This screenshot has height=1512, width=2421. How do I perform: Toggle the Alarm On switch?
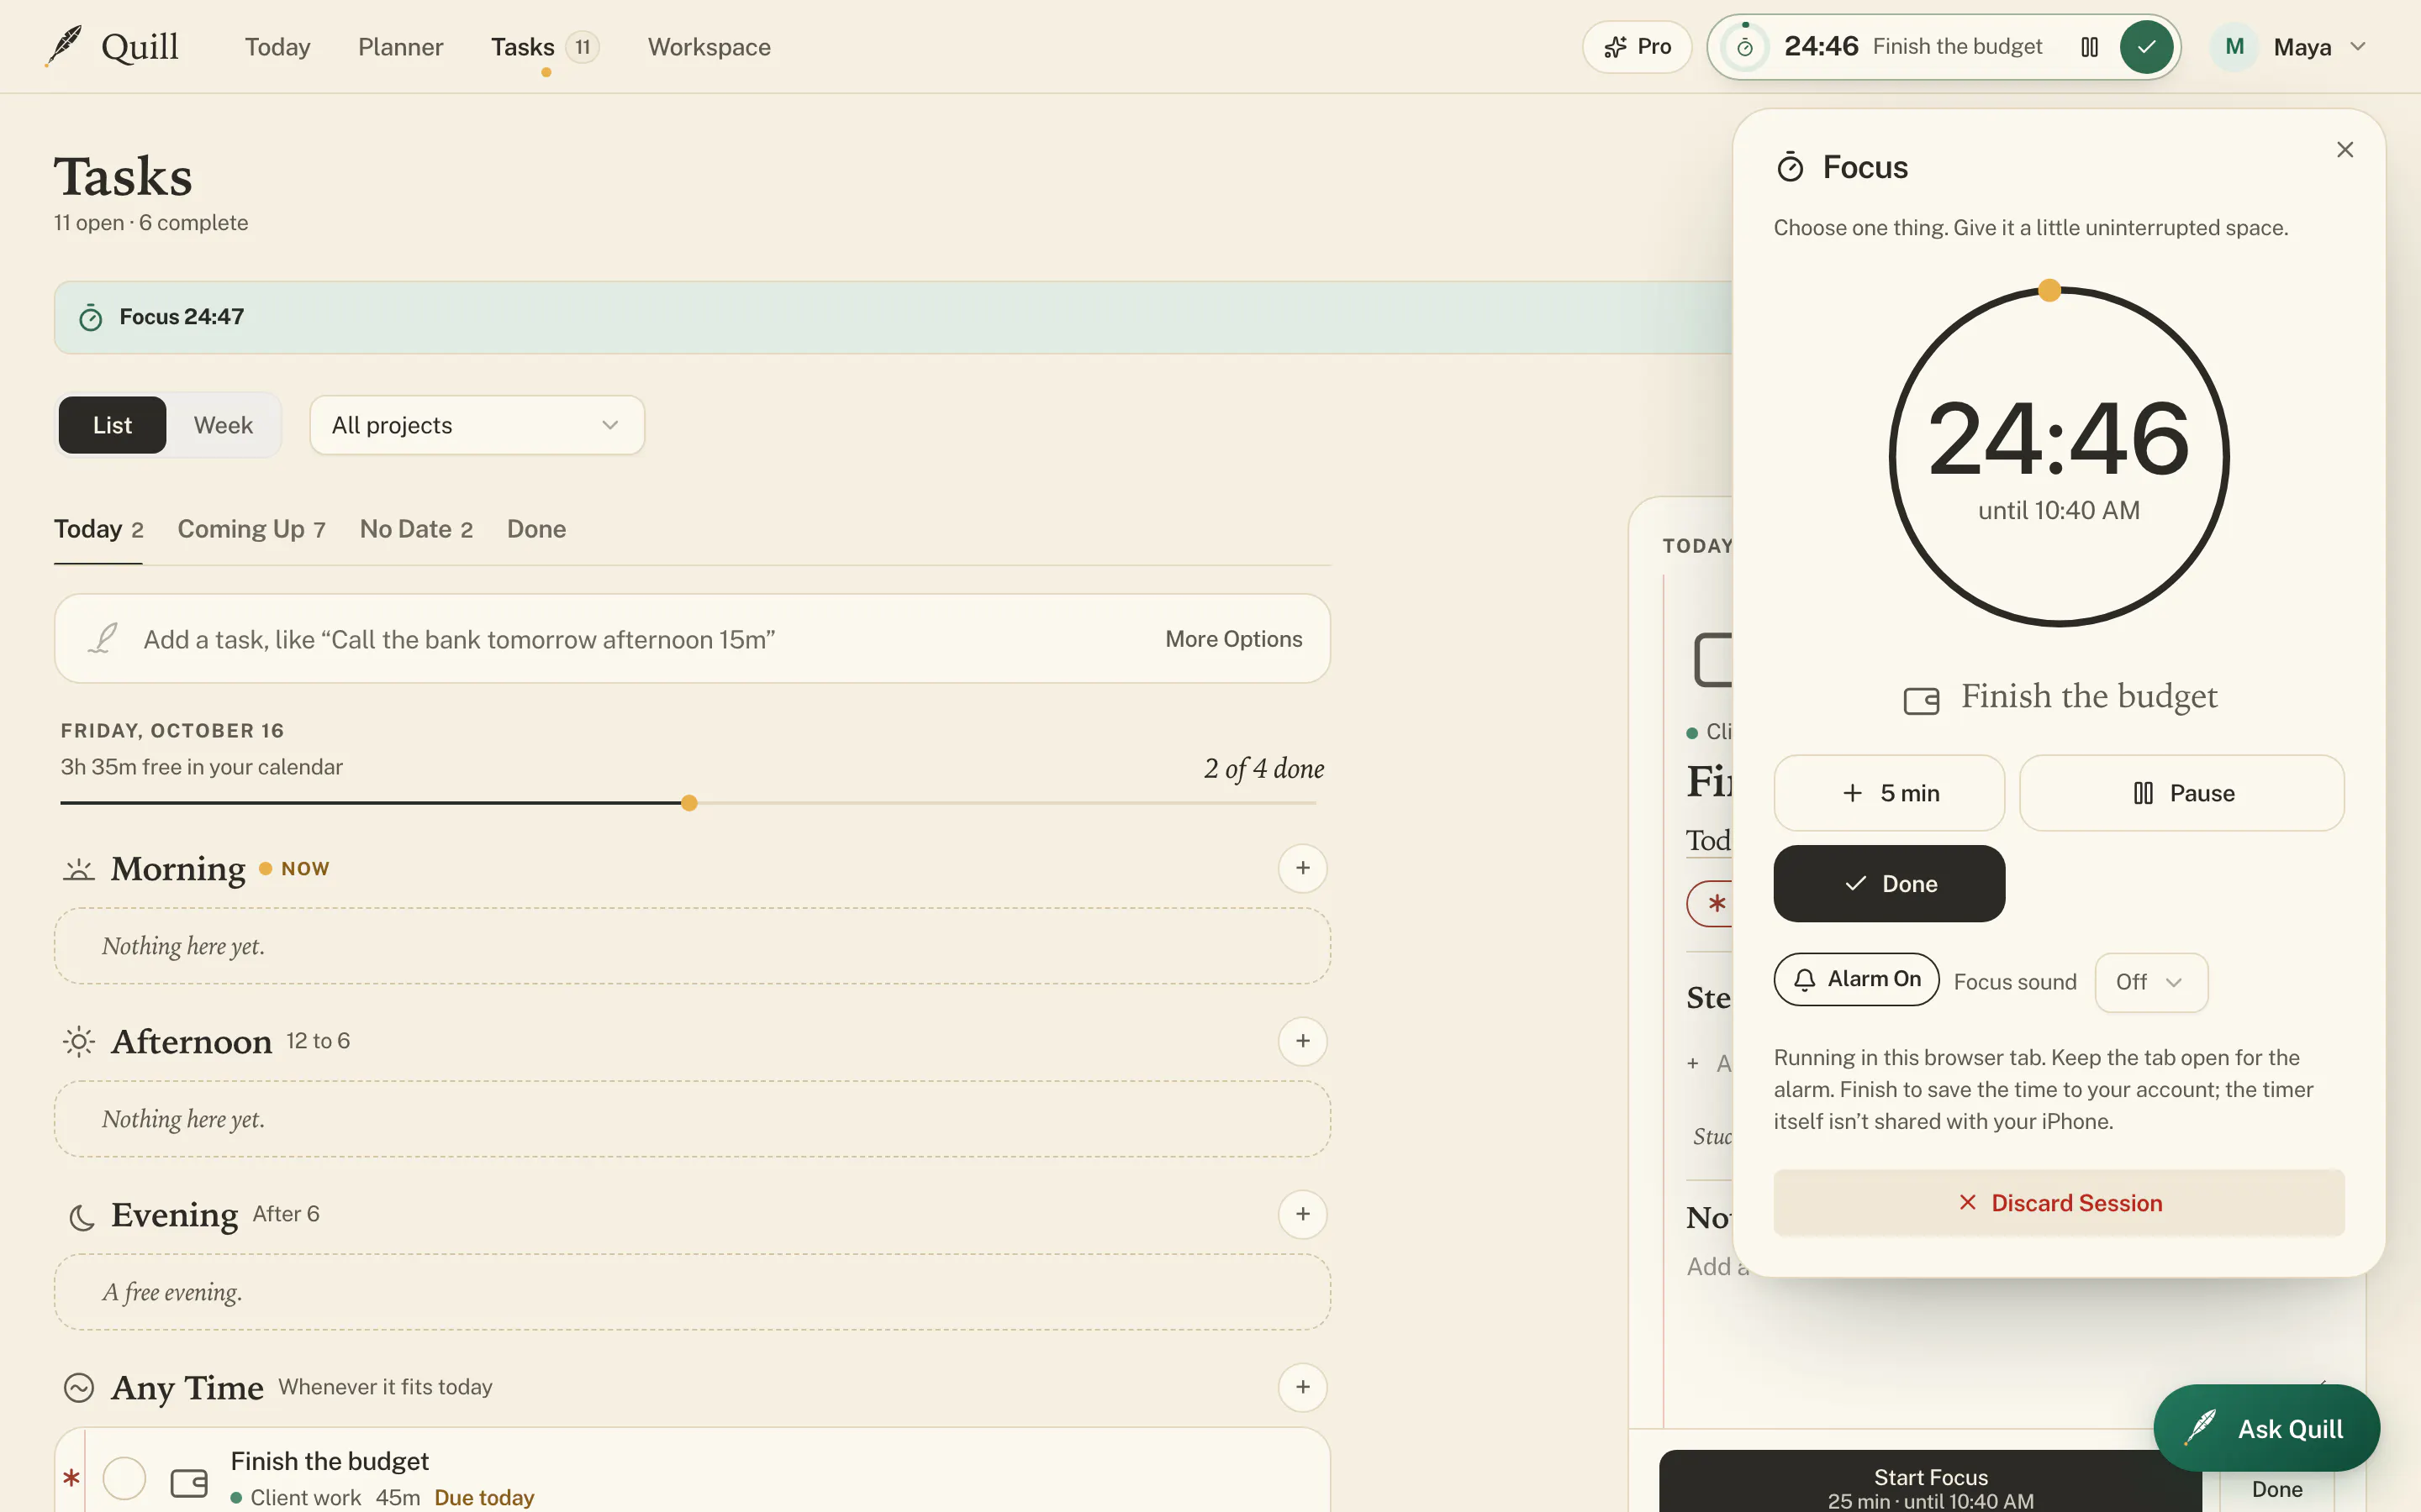click(x=1857, y=980)
